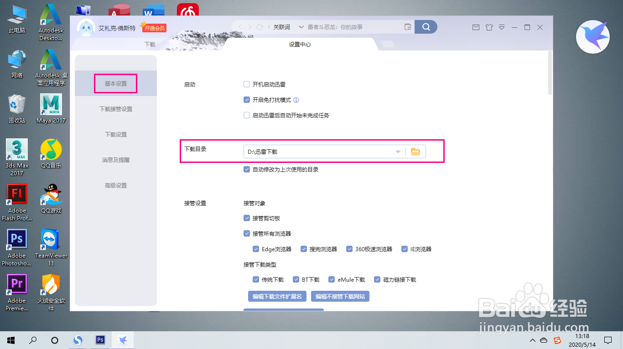Toggle the 360极速浏览器 checkbox
Image resolution: width=623 pixels, height=349 pixels.
pos(349,249)
